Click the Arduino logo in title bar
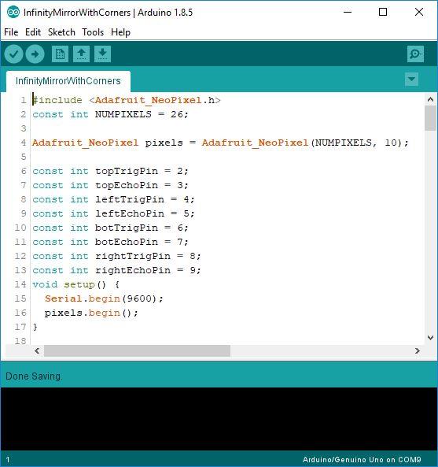 (13, 13)
